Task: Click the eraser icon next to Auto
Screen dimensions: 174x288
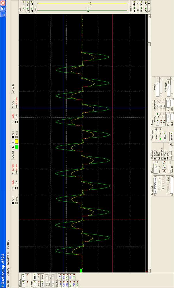Action: pyautogui.click(x=156, y=130)
